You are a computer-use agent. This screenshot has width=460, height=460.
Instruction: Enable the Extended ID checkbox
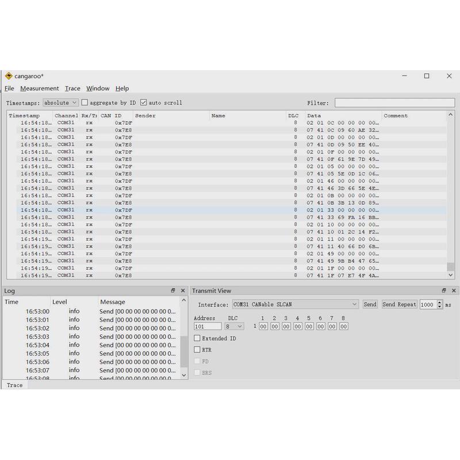coord(197,338)
